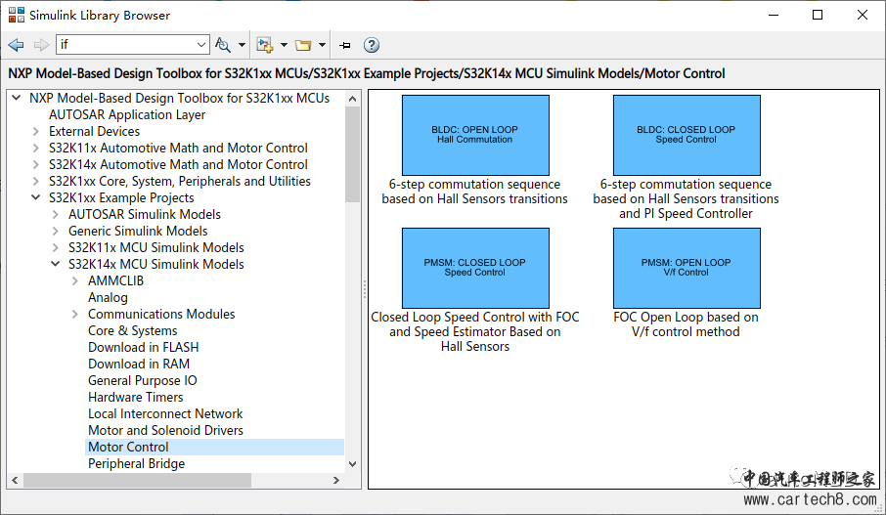The height and width of the screenshot is (515, 886).
Task: Select S32K1xx Example Projects tree item
Action: [x=121, y=197]
